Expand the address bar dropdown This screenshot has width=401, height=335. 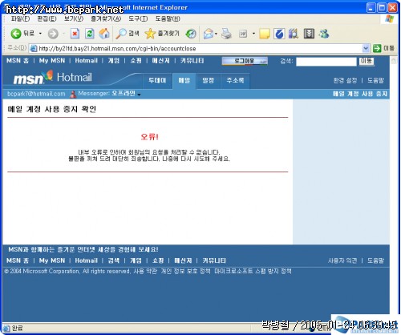(x=366, y=48)
